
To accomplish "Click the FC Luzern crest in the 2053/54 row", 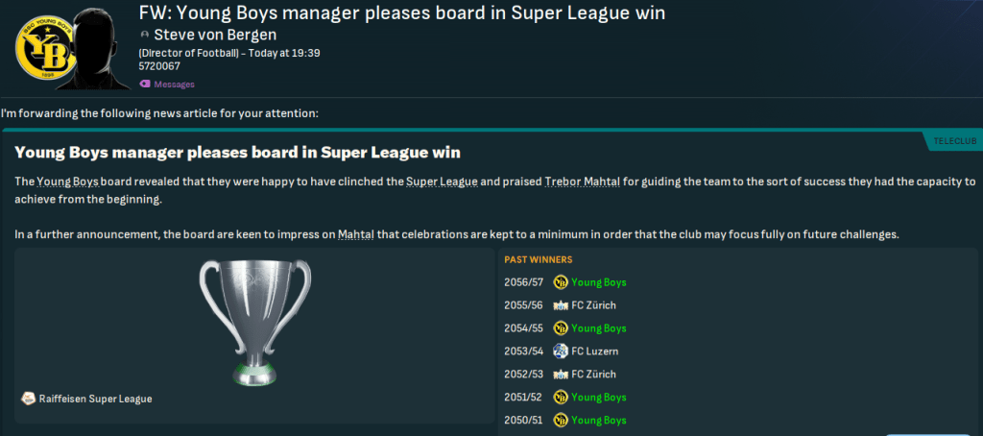I will tap(562, 351).
